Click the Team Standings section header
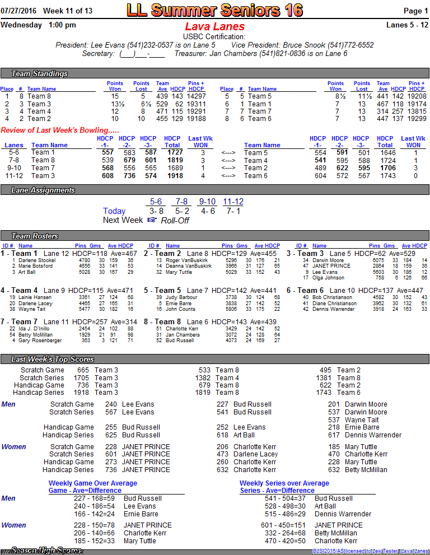 [40, 74]
